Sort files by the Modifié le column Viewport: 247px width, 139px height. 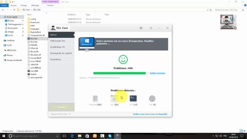click(72, 15)
